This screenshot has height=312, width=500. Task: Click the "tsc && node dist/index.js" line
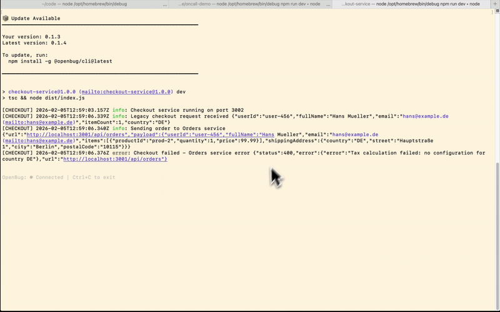click(46, 98)
